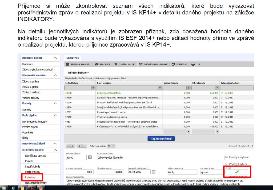This screenshot has height=190, width=273.
Task: Open Žádost o změnu menu item
Action: pyautogui.click(x=30, y=81)
